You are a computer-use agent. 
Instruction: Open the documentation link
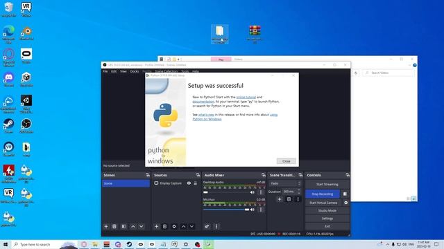click(203, 102)
